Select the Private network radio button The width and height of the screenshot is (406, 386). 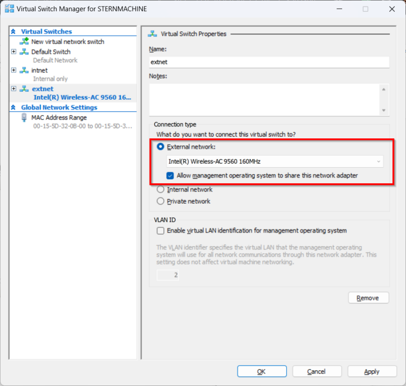coord(160,201)
